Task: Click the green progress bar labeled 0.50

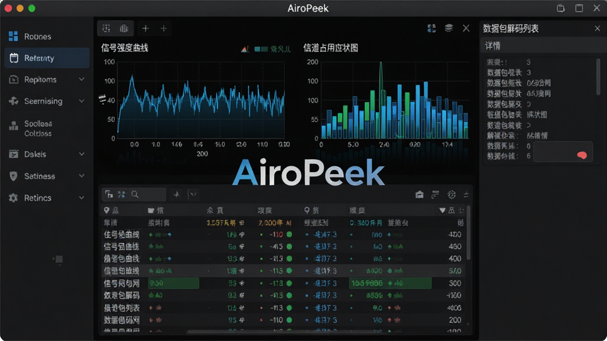Action: (x=174, y=283)
